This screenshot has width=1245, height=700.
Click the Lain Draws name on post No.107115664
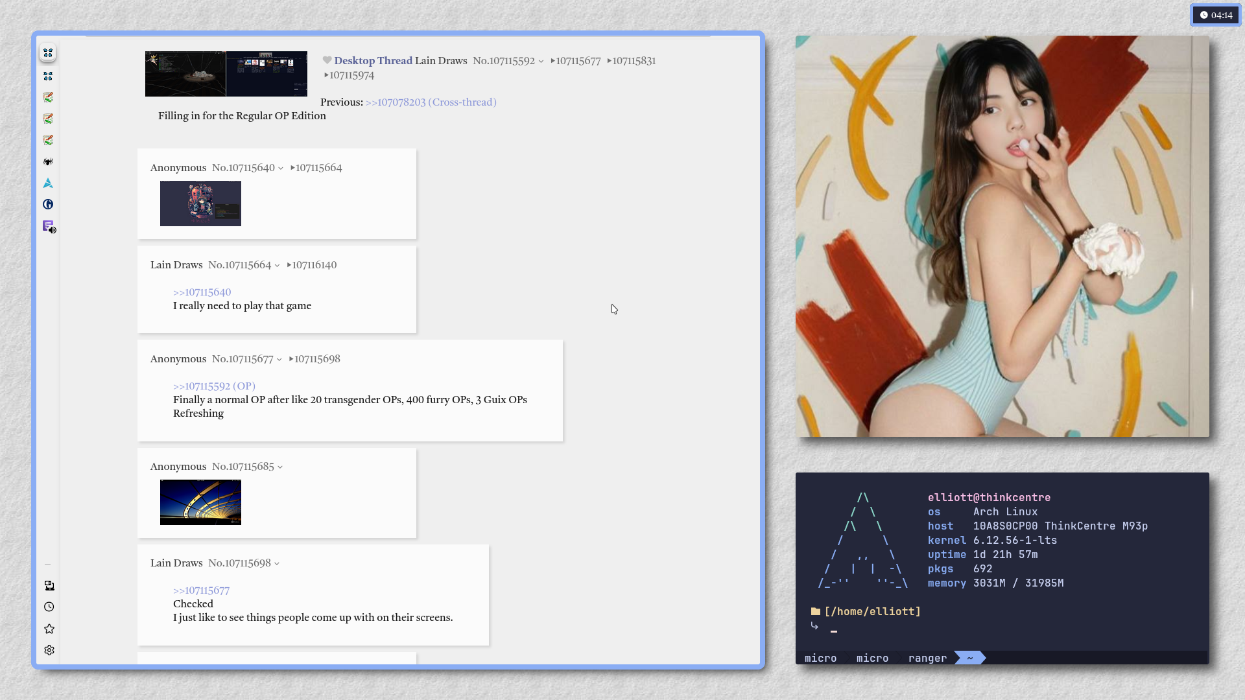click(x=176, y=265)
